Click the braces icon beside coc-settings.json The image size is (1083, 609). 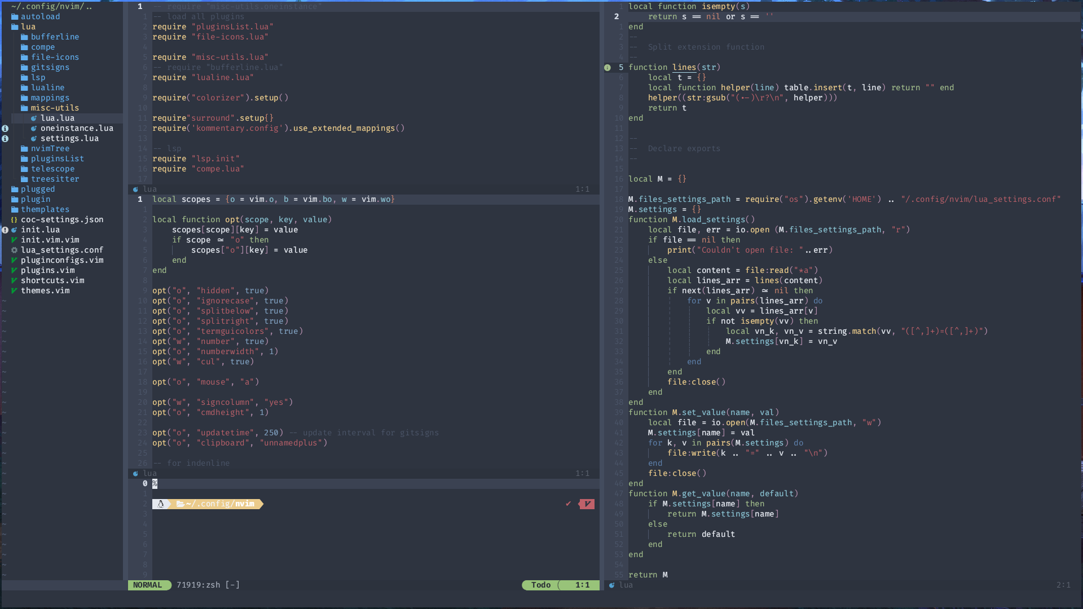tap(14, 219)
